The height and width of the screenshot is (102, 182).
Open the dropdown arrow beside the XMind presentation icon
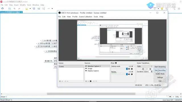click(158, 8)
